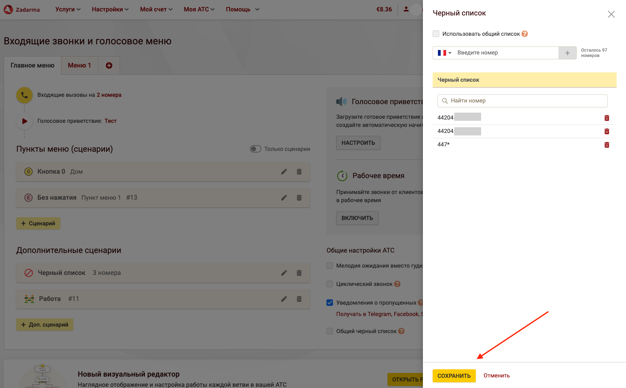Select the Работа #11 row icon
The height and width of the screenshot is (388, 626).
pyautogui.click(x=29, y=299)
